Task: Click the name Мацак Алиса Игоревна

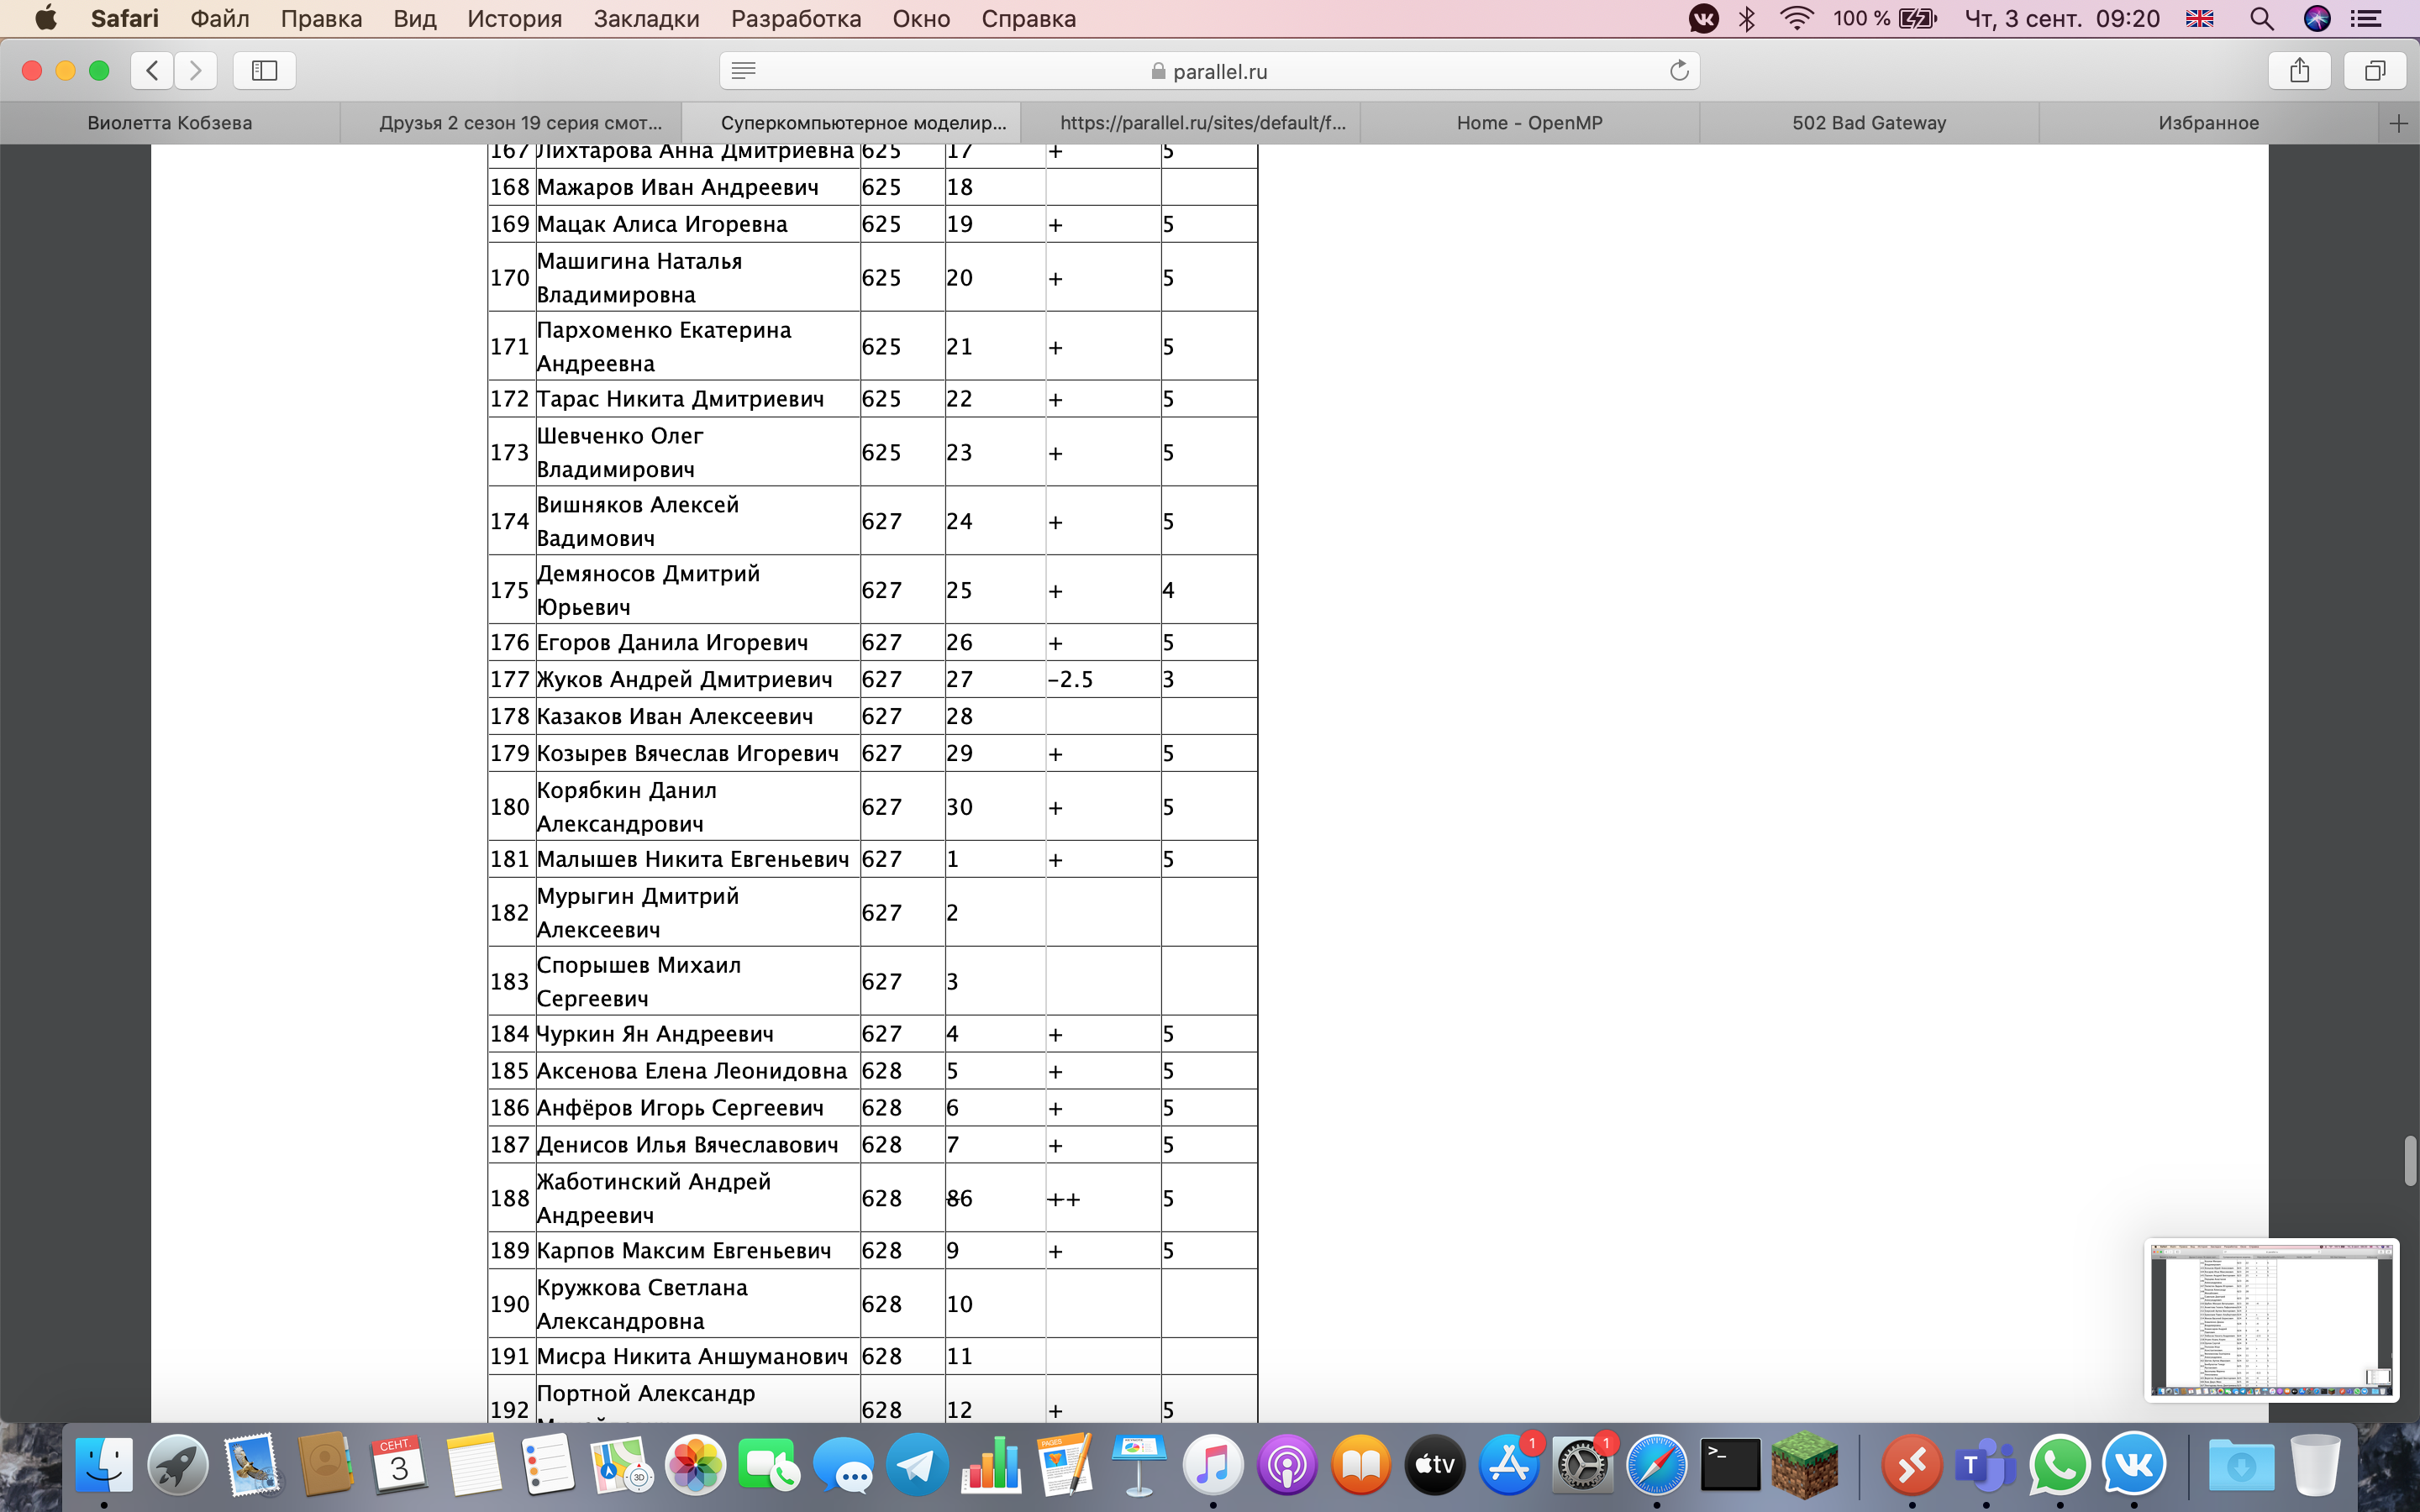Action: 662,224
